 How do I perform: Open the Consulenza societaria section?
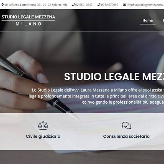tap(126, 136)
